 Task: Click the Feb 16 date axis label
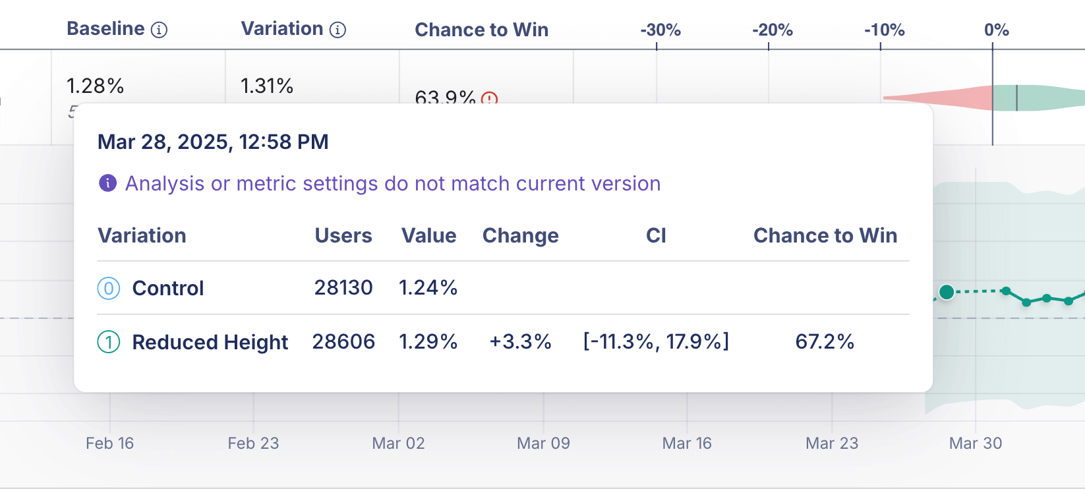pyautogui.click(x=109, y=443)
